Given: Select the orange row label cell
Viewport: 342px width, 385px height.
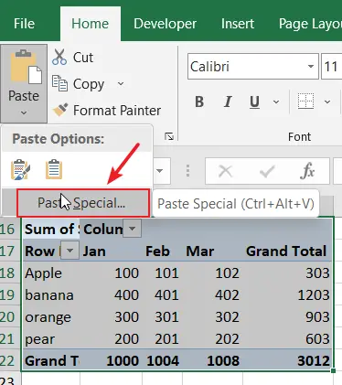Looking at the screenshot, I should coord(51,317).
